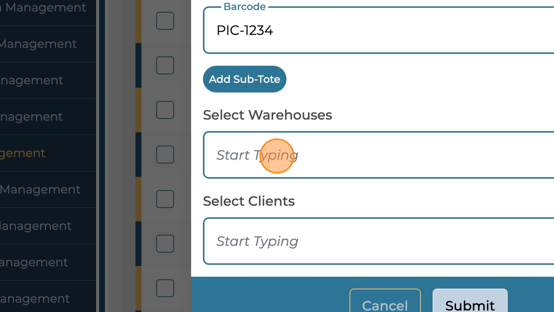Cancel the form dialog
554x312 pixels.
(x=385, y=302)
